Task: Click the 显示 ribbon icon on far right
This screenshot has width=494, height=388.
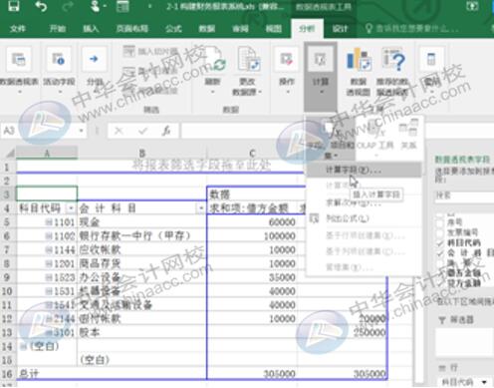Action: [x=431, y=60]
